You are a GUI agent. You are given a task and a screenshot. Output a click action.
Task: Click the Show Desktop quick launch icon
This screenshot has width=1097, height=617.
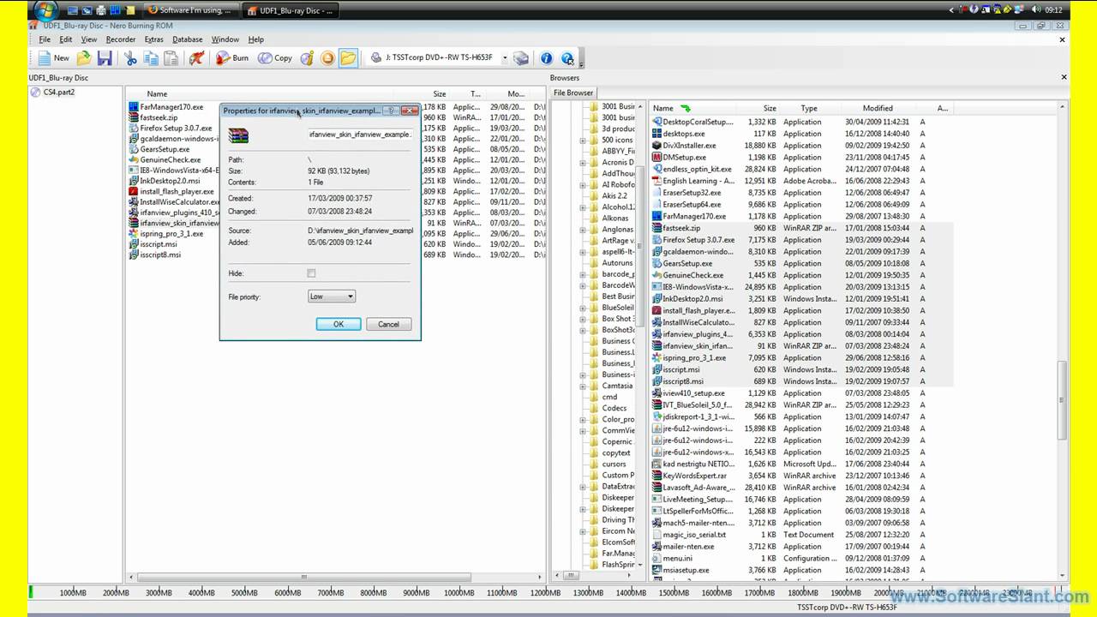[x=74, y=10]
